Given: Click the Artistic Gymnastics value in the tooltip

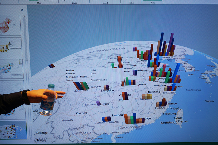Looking at the screenshot, I should [x=99, y=80].
